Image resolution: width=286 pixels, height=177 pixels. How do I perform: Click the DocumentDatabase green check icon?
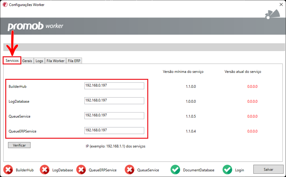175,170
